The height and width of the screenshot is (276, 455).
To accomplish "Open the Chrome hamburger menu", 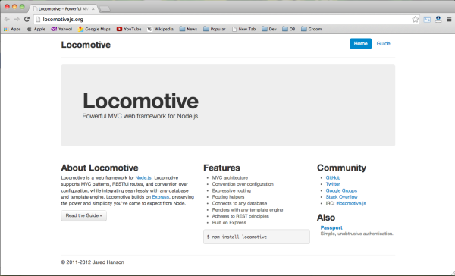I will tap(449, 19).
